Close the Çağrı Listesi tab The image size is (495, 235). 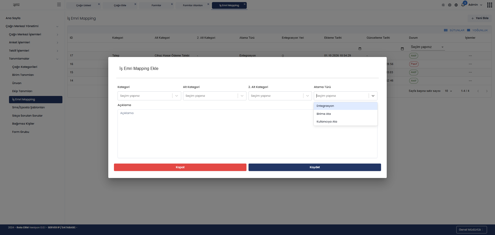[99, 4]
